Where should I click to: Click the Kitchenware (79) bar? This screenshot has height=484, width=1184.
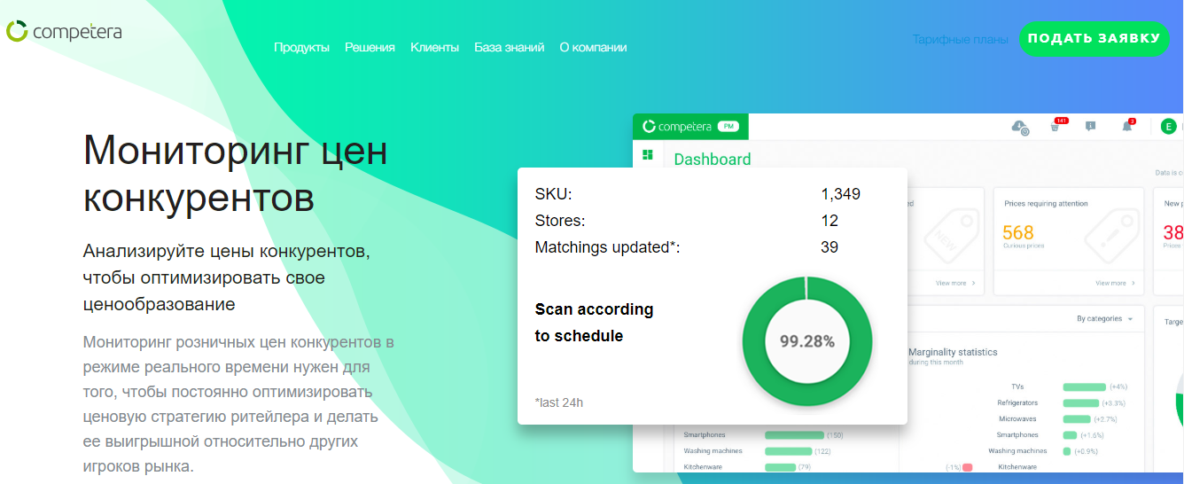coord(780,467)
